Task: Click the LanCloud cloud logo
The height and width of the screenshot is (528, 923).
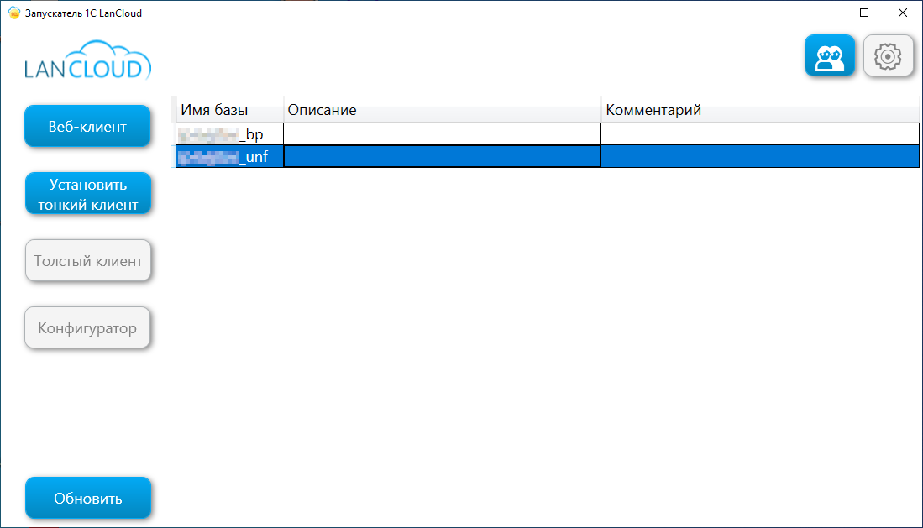Action: coord(88,62)
